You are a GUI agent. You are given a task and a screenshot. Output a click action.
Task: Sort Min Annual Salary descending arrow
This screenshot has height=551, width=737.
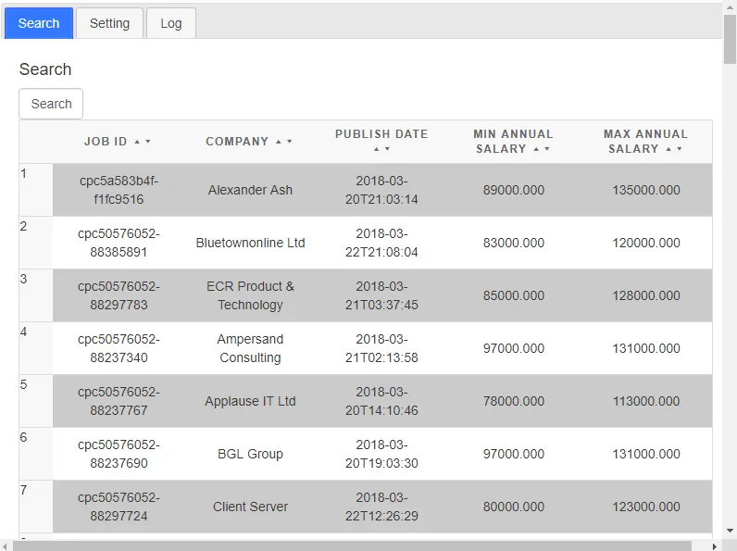(x=547, y=149)
